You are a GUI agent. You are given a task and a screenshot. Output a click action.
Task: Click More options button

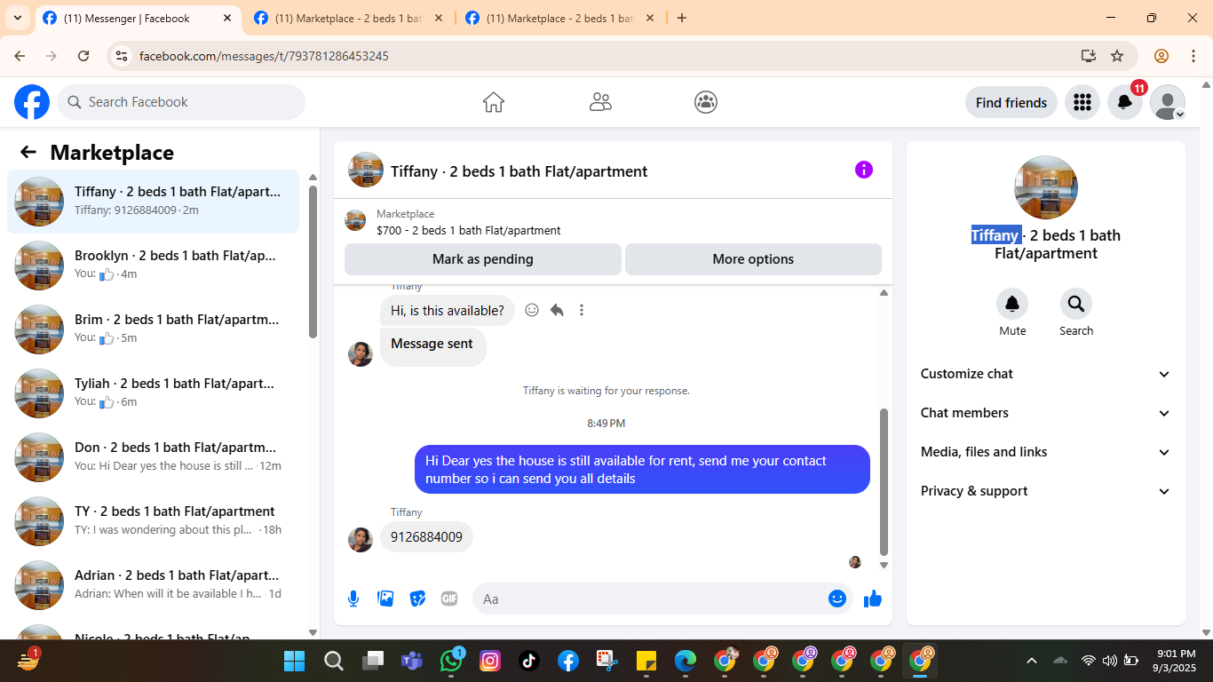[x=753, y=259]
